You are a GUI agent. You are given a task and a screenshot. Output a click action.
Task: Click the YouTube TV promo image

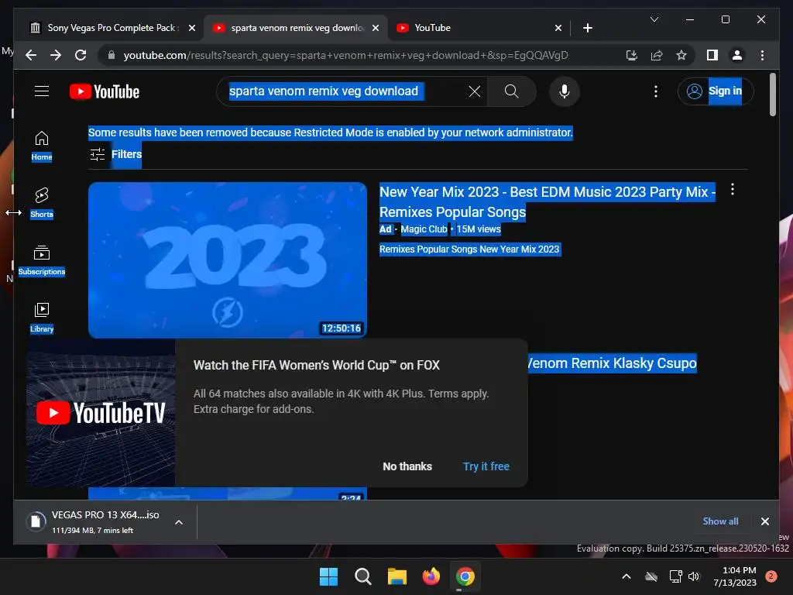[101, 413]
